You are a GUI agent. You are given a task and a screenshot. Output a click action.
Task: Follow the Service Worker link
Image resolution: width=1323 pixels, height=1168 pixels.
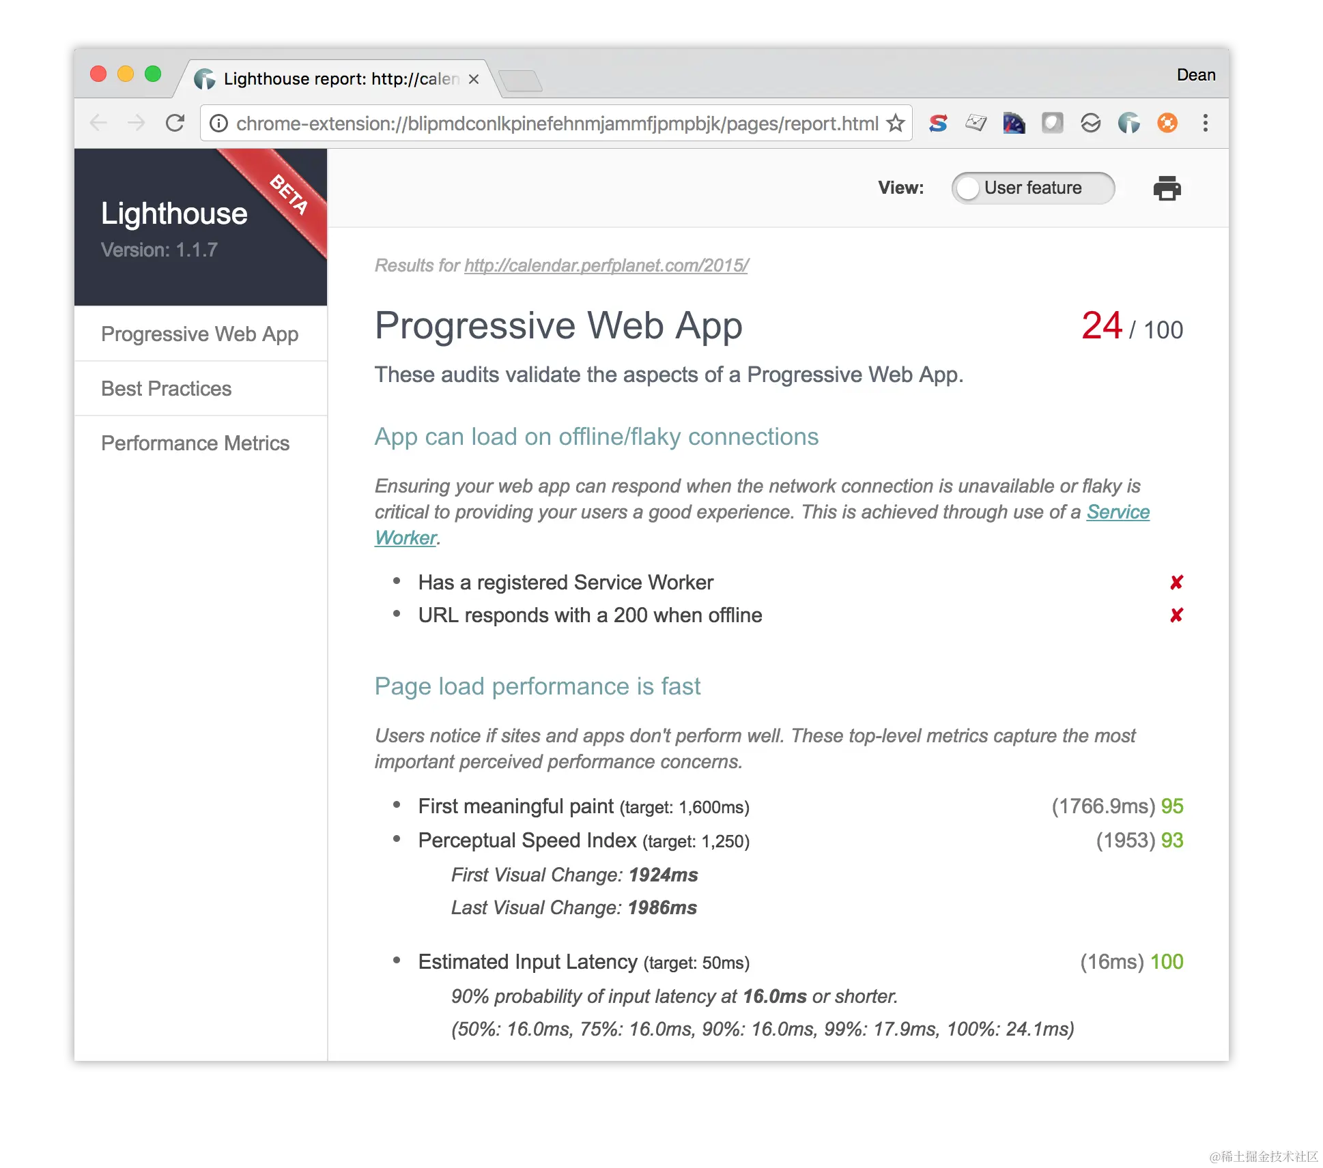[1118, 512]
